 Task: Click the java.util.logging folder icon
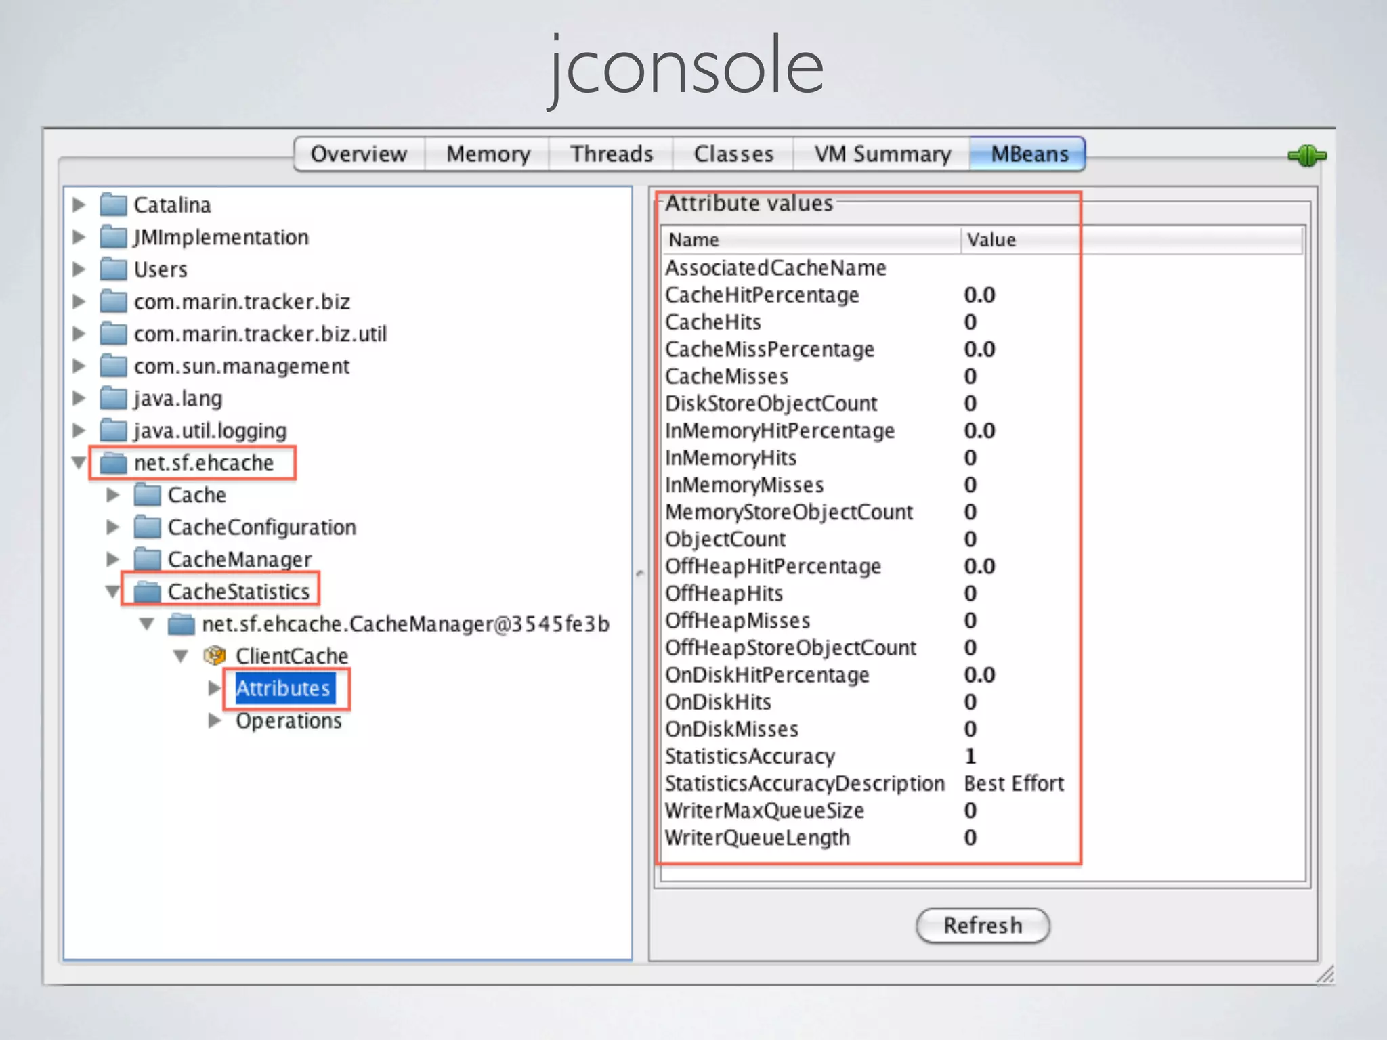tap(113, 430)
